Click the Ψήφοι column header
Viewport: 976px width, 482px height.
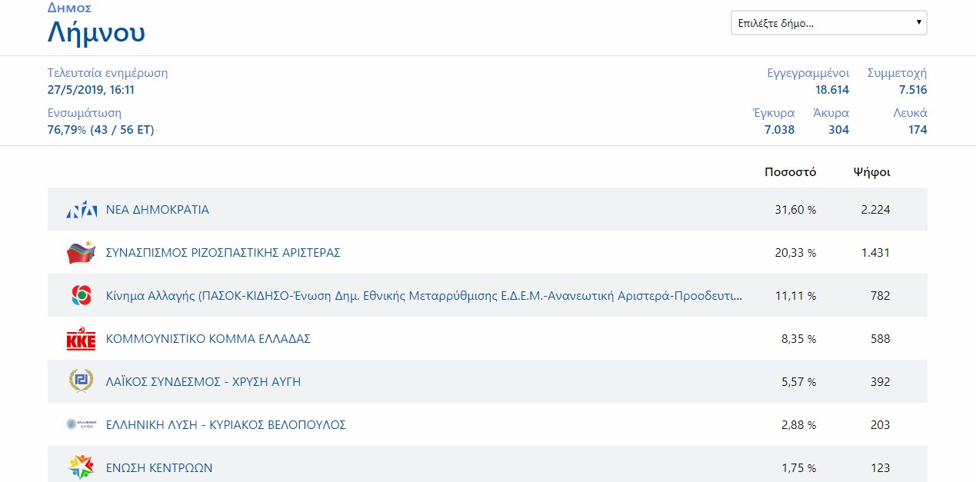pyautogui.click(x=871, y=172)
